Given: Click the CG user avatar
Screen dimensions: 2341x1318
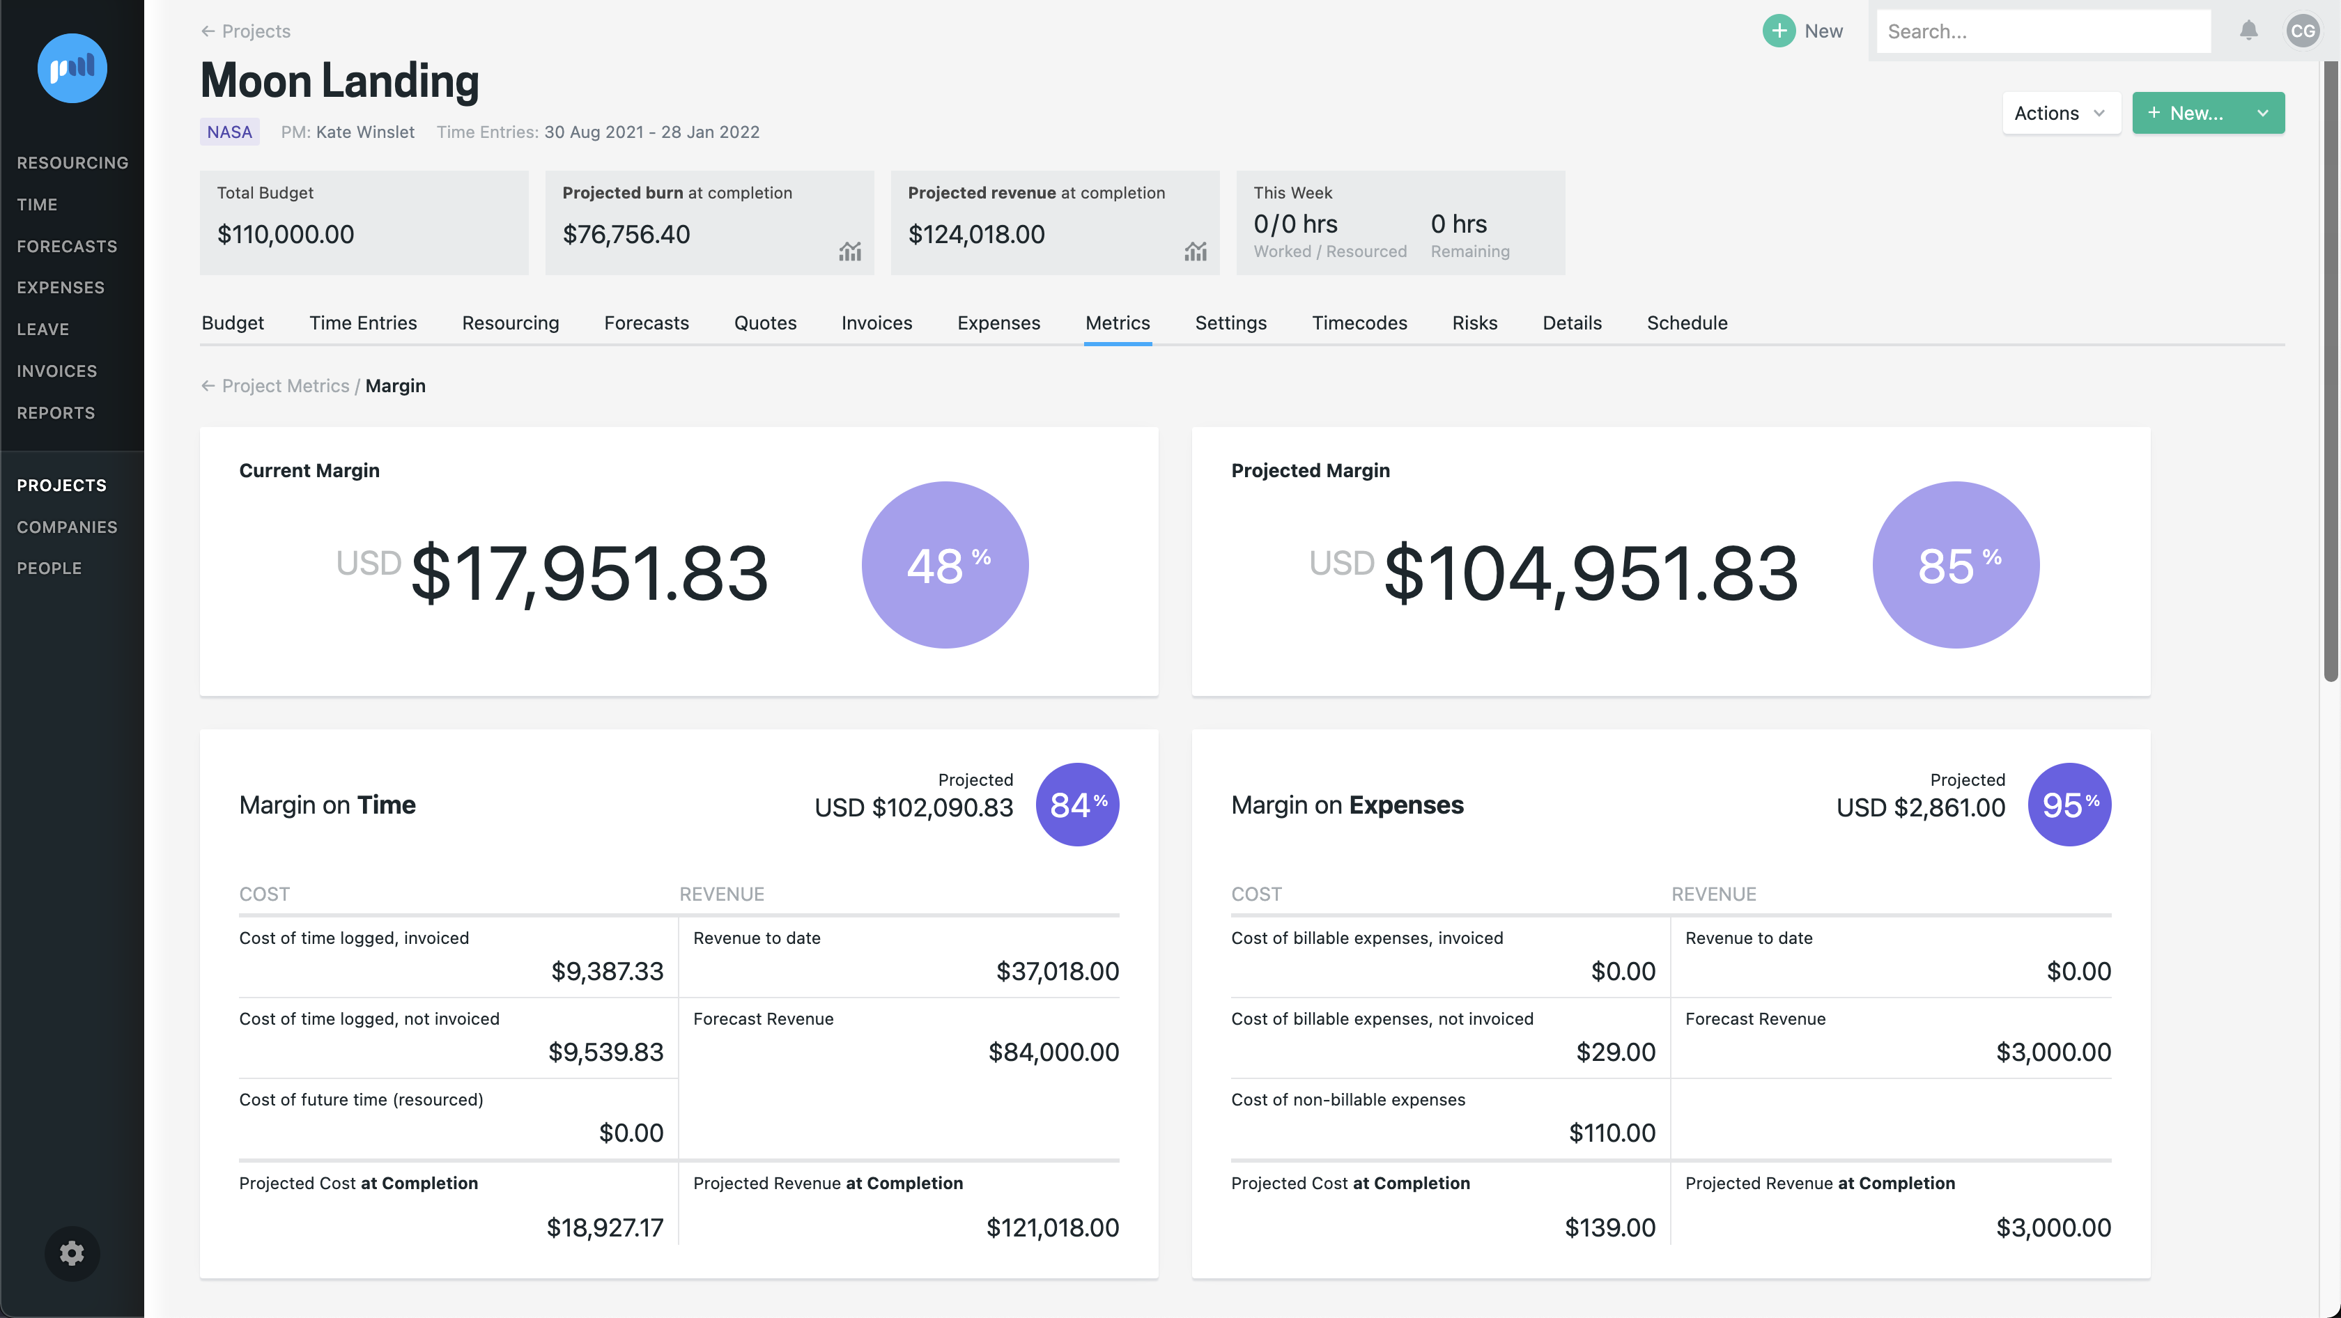Looking at the screenshot, I should [x=2304, y=30].
